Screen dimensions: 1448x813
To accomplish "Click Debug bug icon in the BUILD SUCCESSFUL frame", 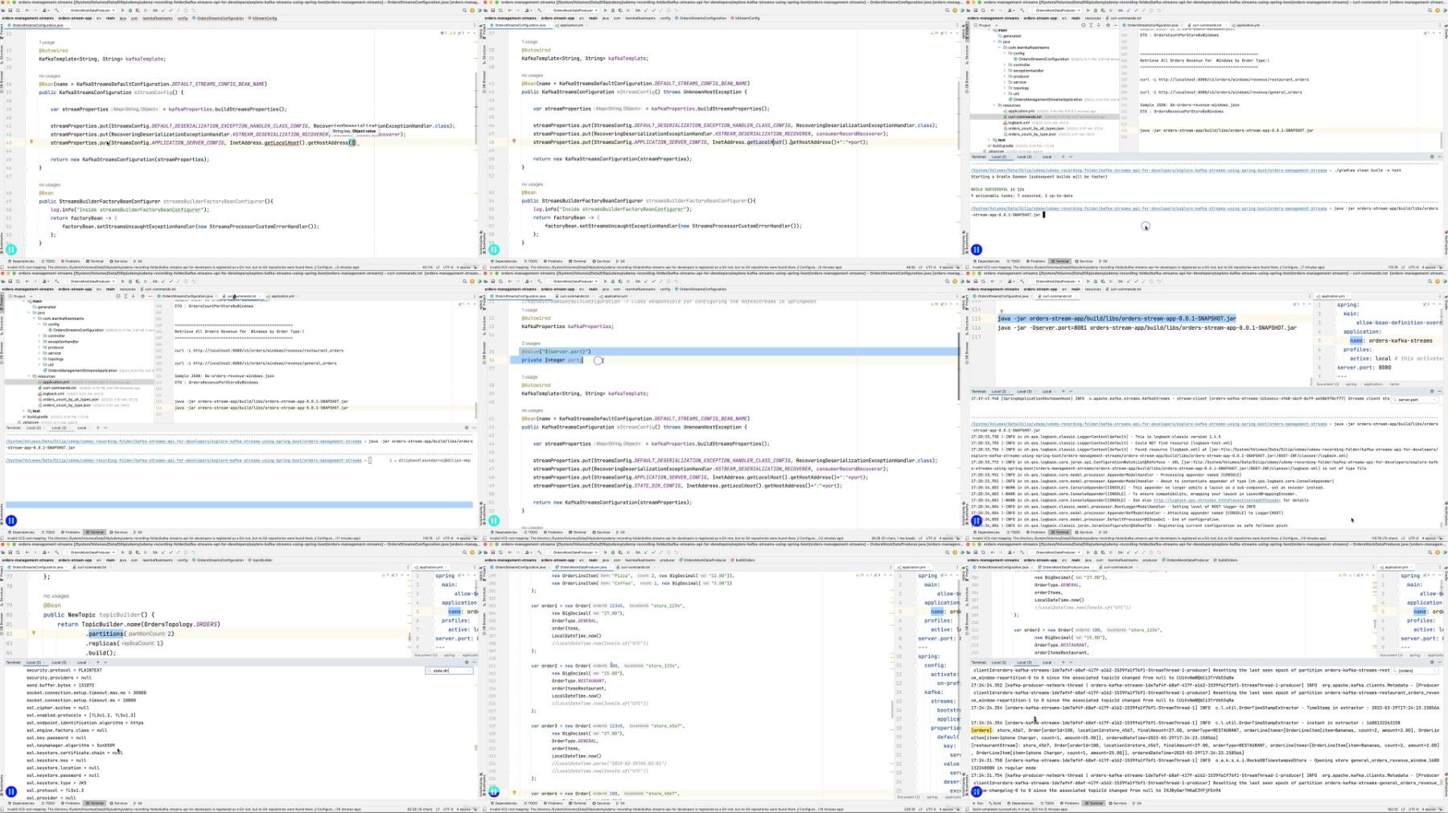I will click(x=1096, y=10).
